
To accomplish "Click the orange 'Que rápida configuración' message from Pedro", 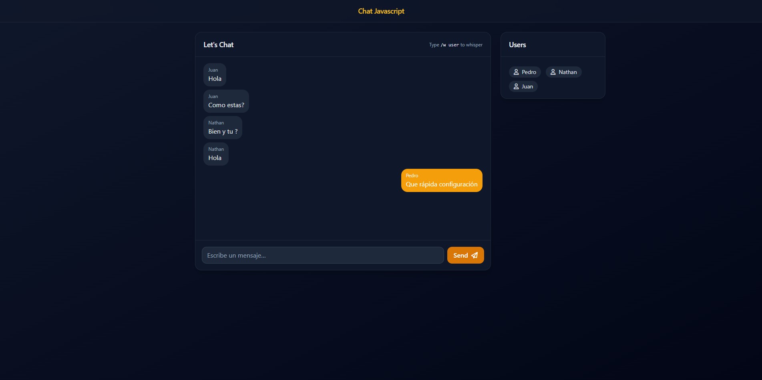I will click(442, 180).
